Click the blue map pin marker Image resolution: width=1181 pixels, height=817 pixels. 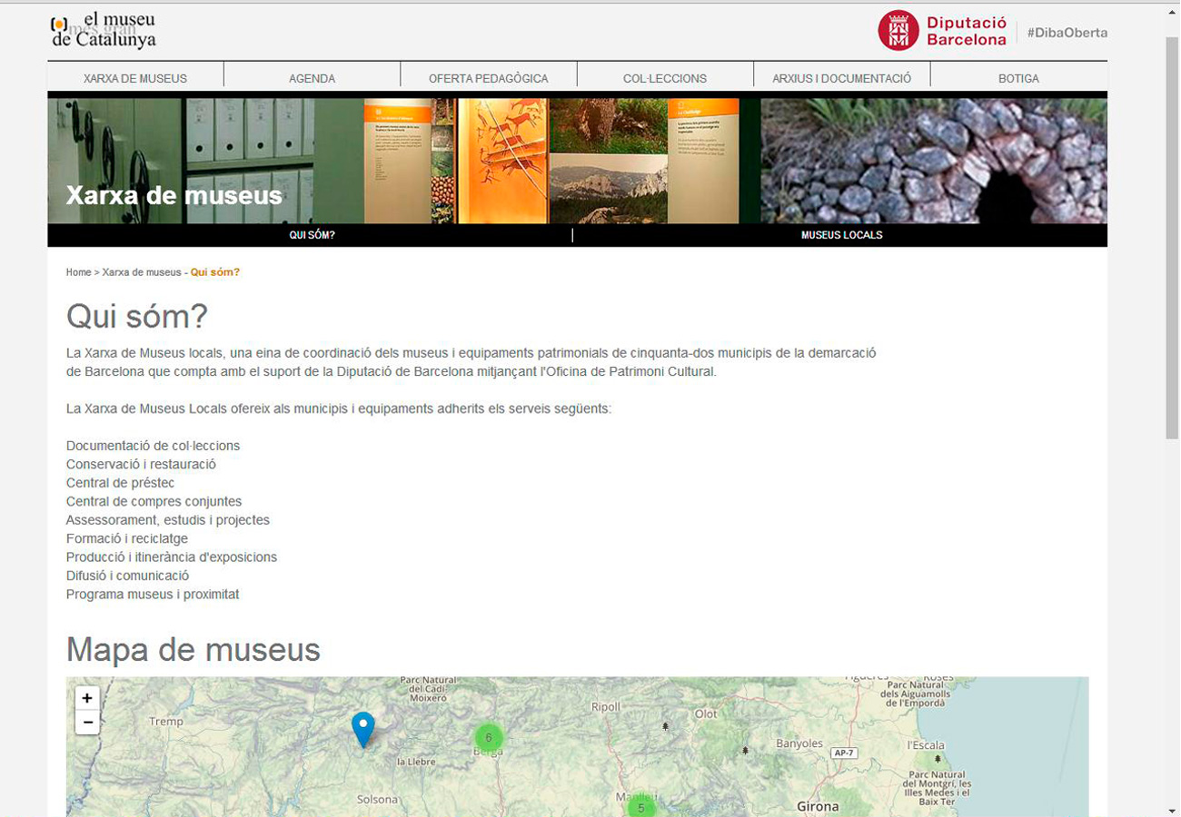(x=363, y=729)
